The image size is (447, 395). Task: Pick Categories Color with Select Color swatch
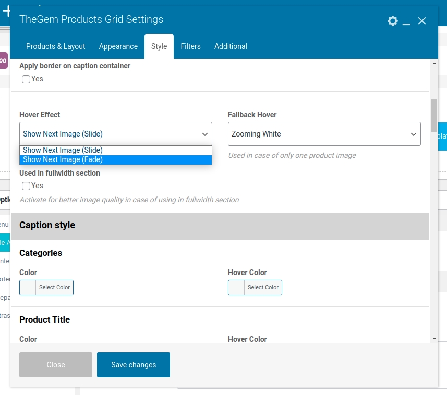pos(46,288)
